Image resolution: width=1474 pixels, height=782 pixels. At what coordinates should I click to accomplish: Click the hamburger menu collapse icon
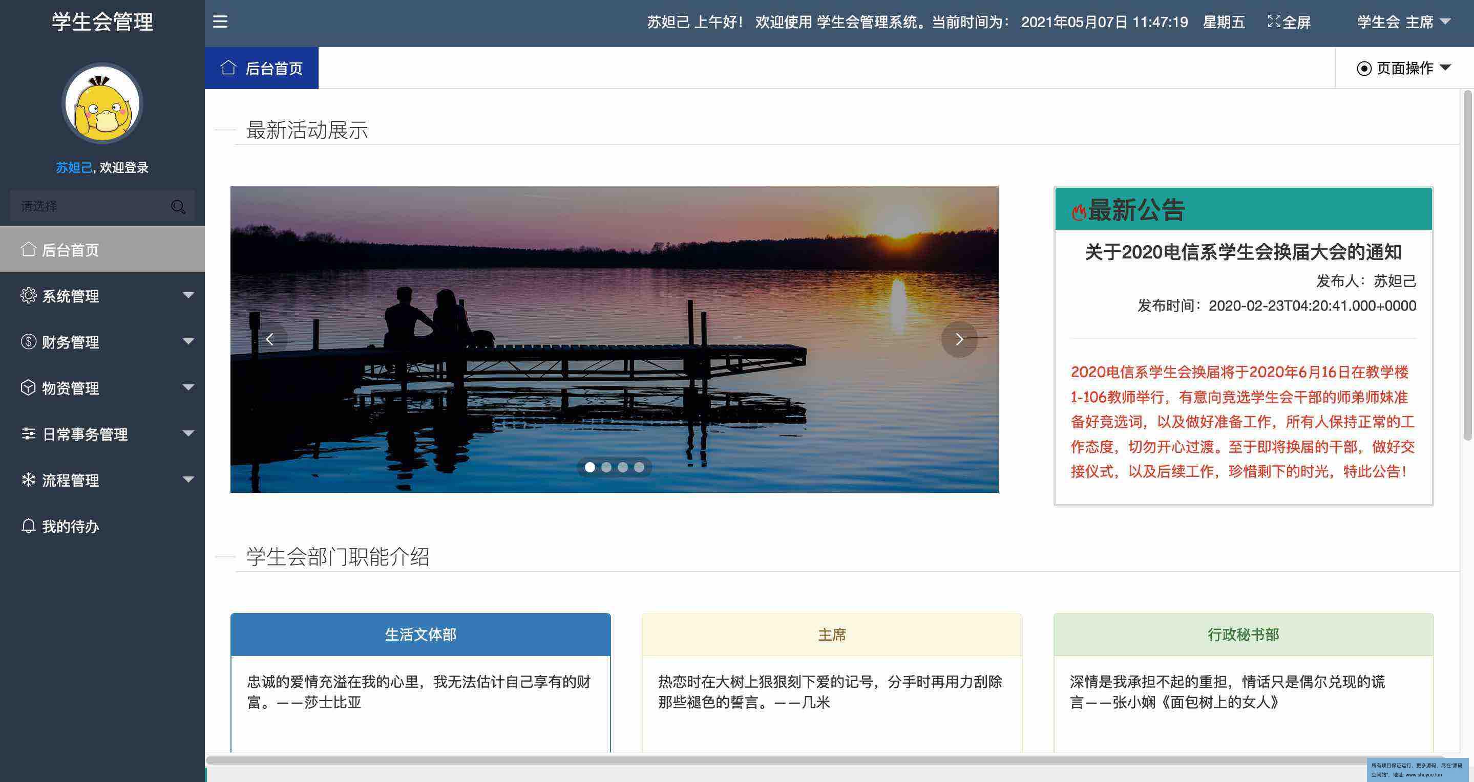click(x=220, y=21)
